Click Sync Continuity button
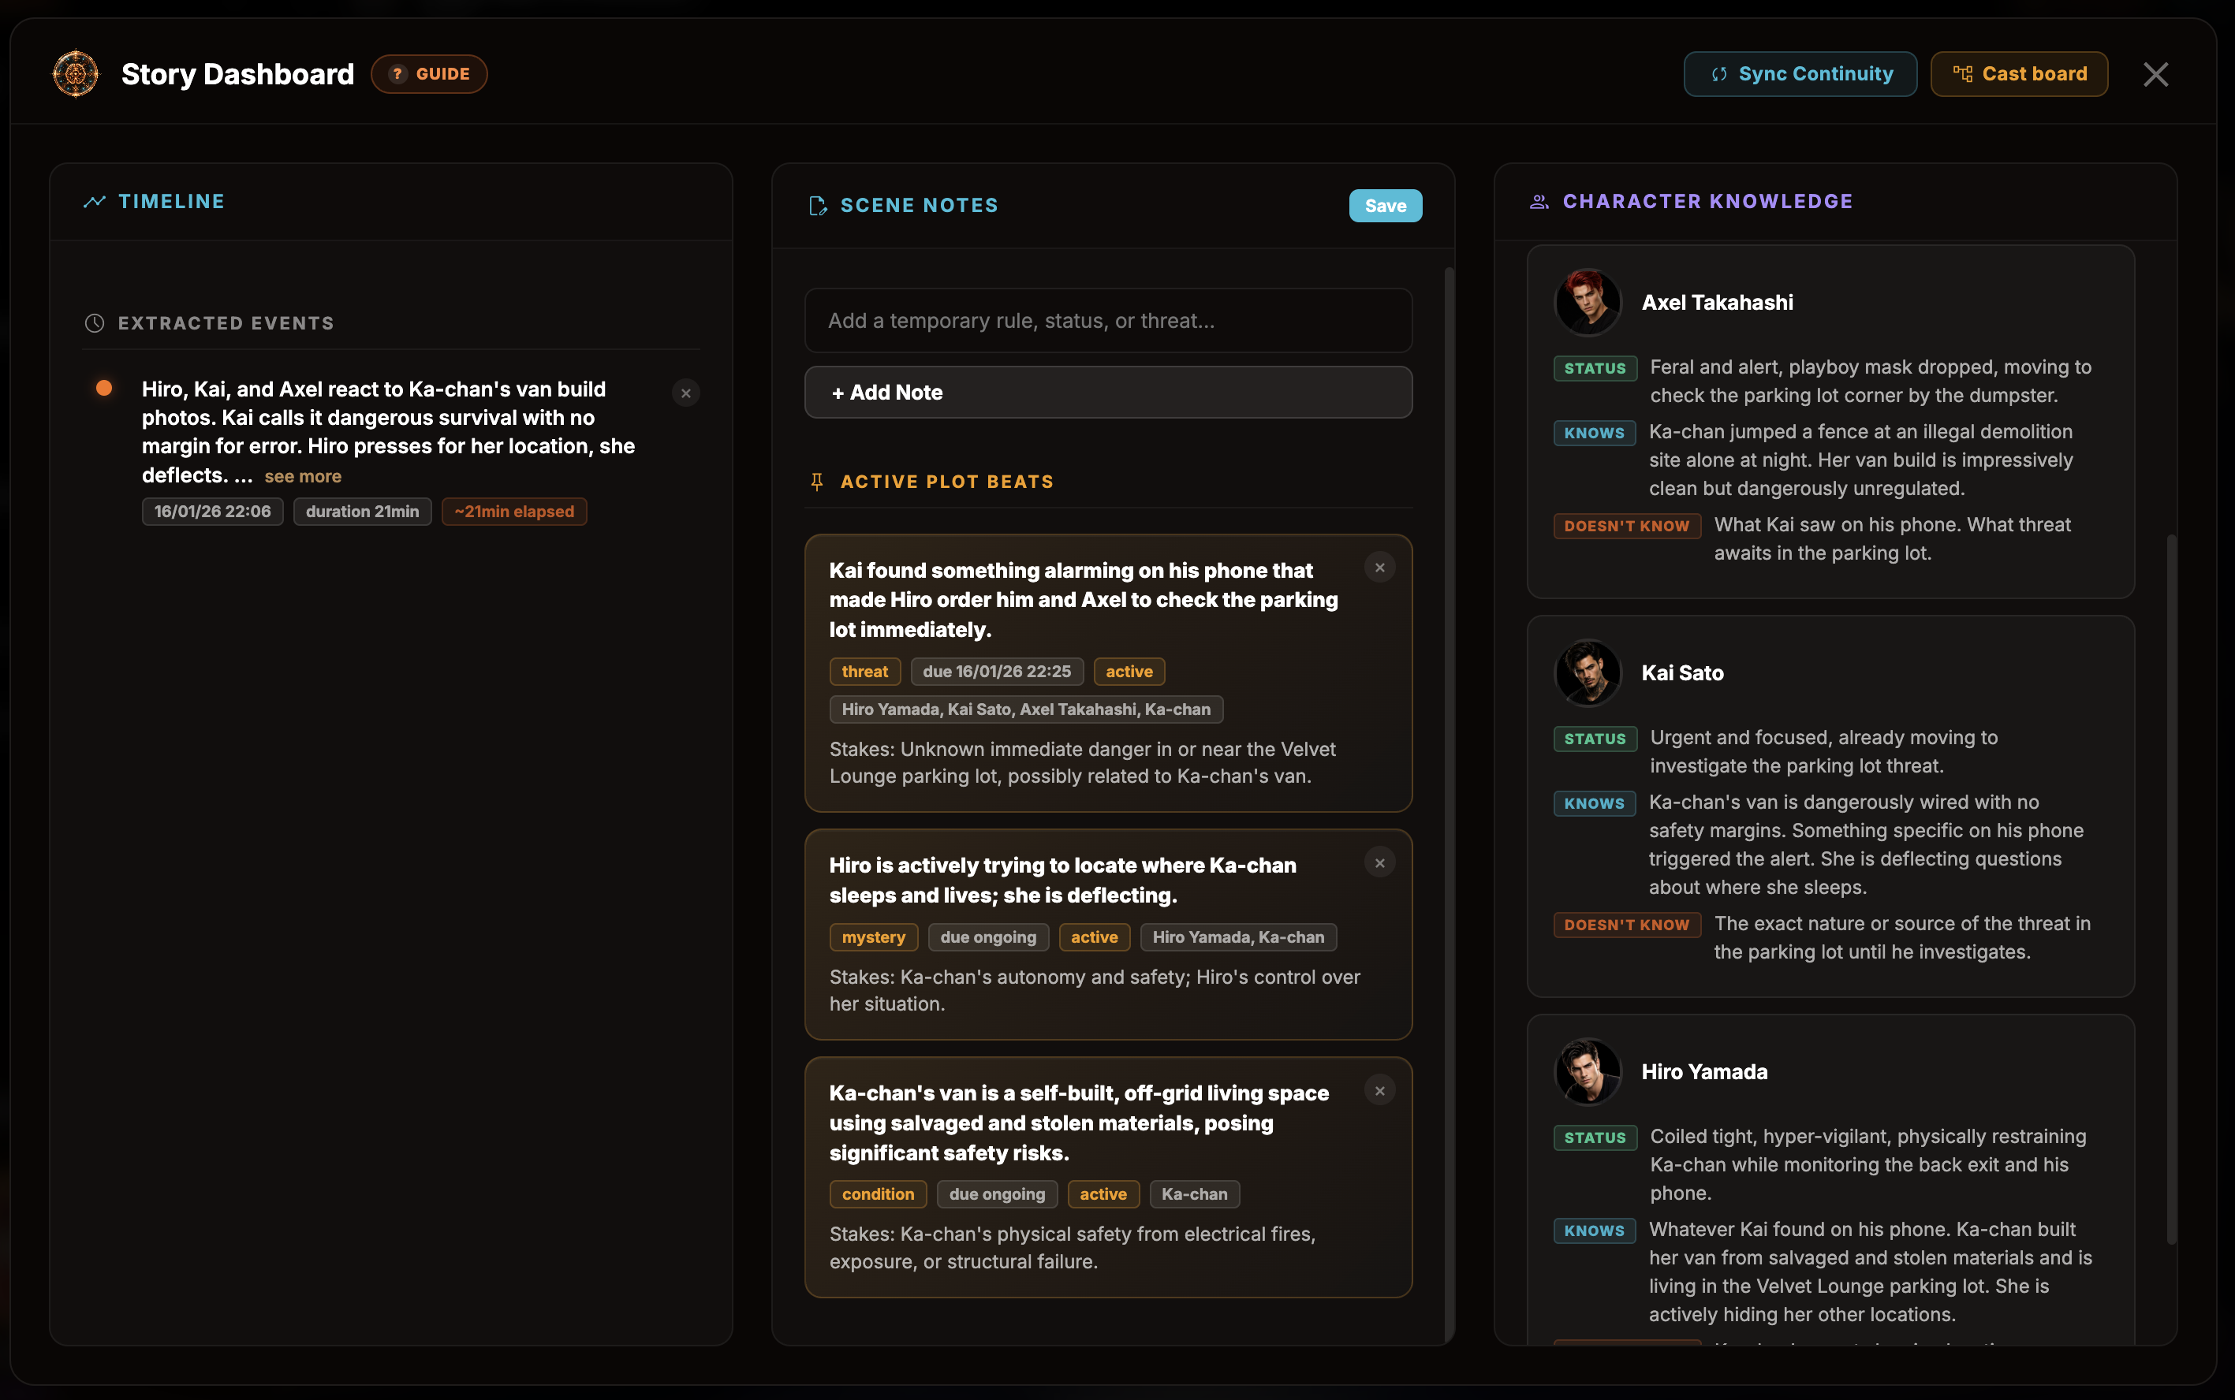Image resolution: width=2235 pixels, height=1400 pixels. [x=1800, y=74]
